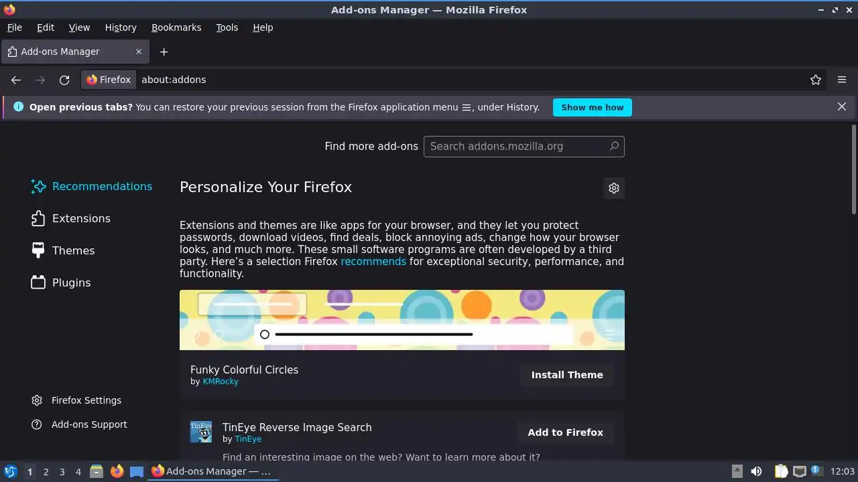Click the TinEye Reverse Image Search title

297,427
